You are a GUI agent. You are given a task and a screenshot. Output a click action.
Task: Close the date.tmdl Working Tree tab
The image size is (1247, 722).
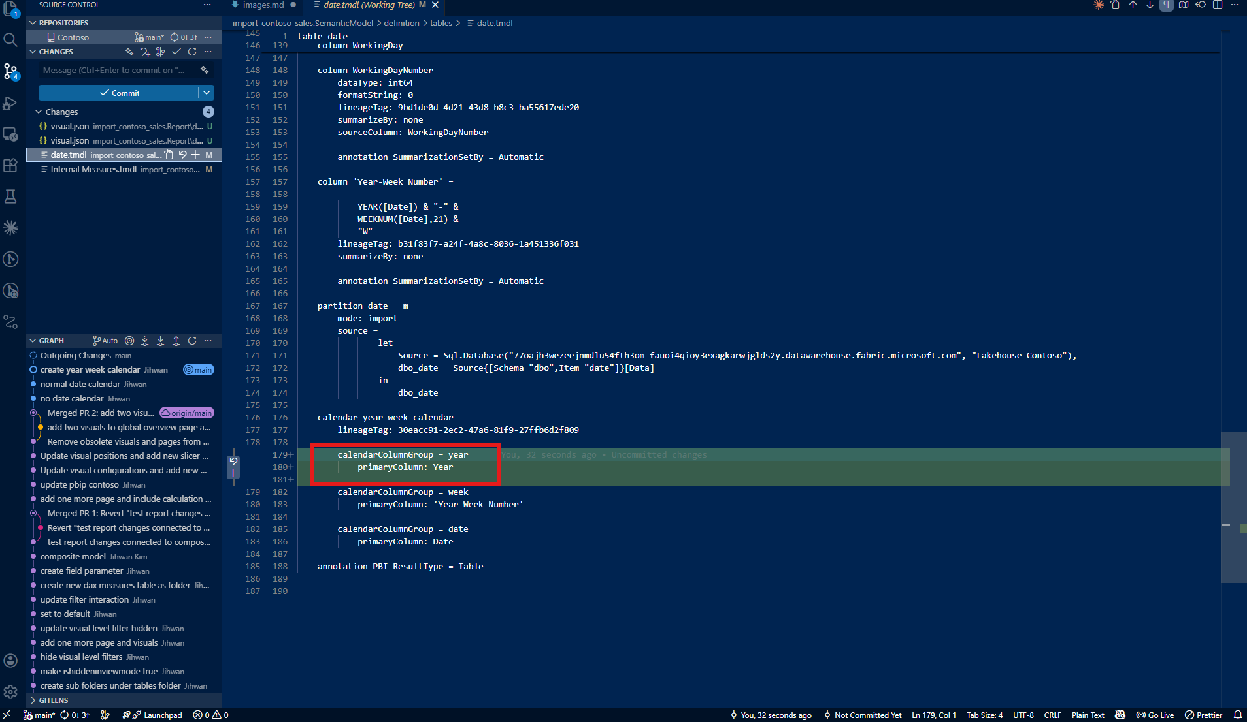436,5
